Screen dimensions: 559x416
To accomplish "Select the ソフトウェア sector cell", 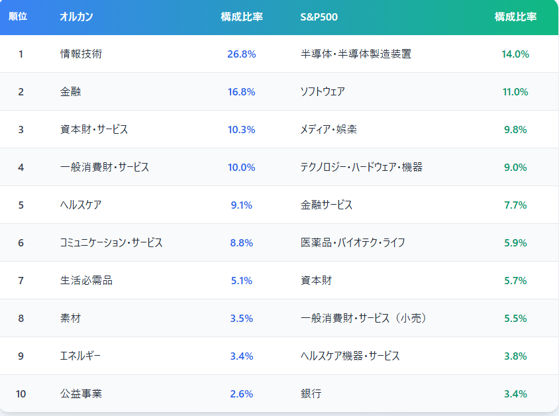I will pyautogui.click(x=323, y=92).
